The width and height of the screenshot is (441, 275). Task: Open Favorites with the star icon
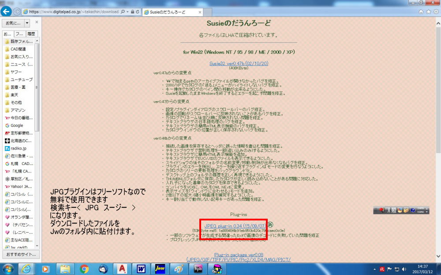point(428,12)
